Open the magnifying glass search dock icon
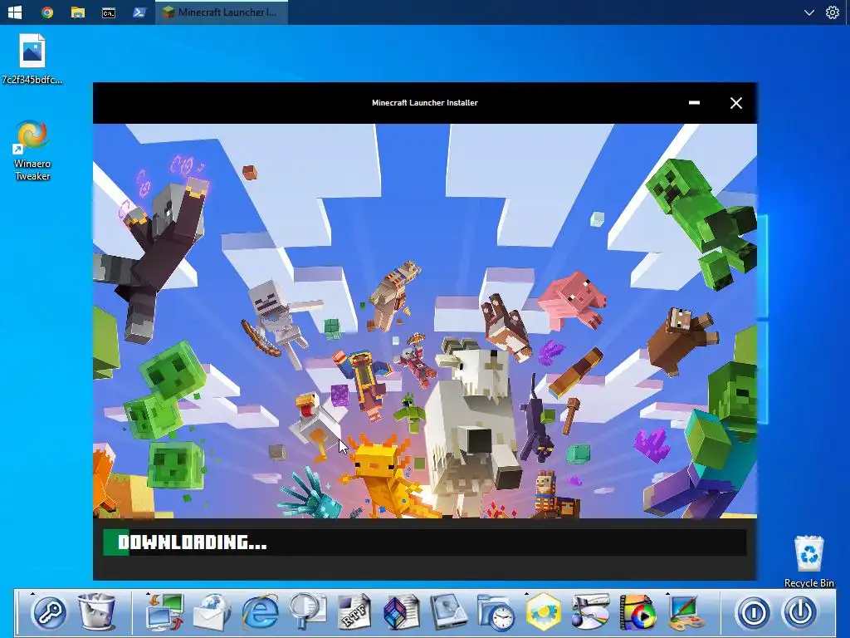 [x=307, y=612]
